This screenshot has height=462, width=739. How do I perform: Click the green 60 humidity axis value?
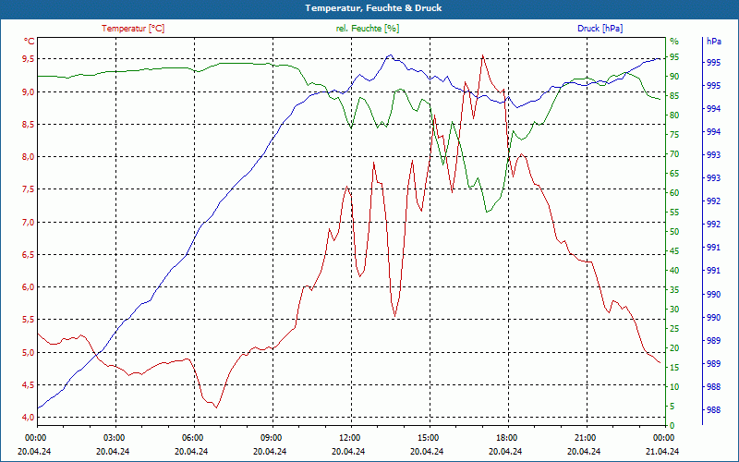[x=674, y=193]
